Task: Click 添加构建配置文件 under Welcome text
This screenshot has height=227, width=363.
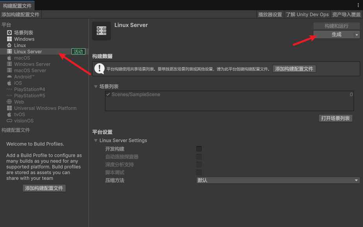Action: tap(44, 188)
